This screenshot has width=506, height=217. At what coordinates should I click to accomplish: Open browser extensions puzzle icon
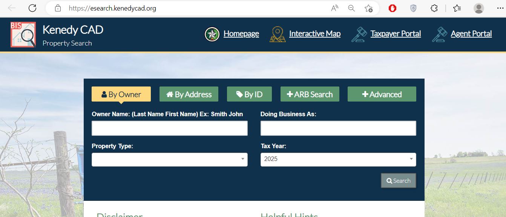(434, 8)
